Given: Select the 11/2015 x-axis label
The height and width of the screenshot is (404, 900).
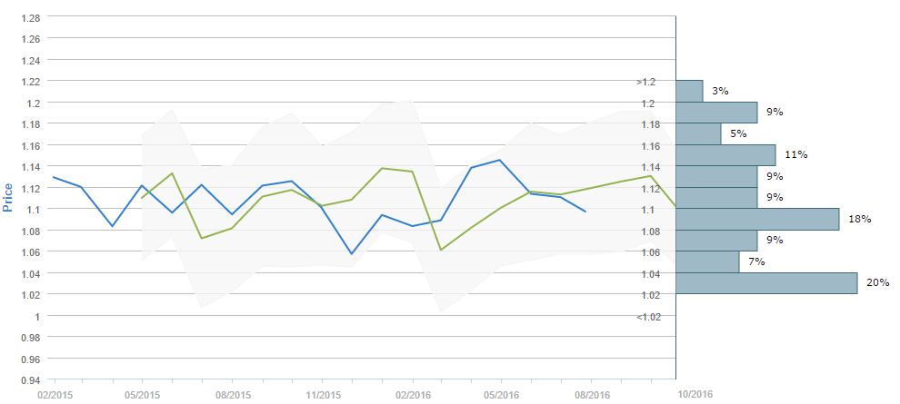Looking at the screenshot, I should point(323,394).
